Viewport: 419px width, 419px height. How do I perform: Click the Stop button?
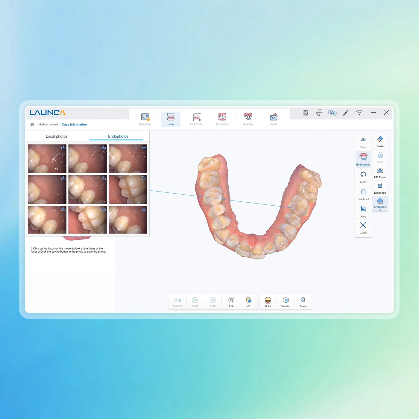(213, 302)
